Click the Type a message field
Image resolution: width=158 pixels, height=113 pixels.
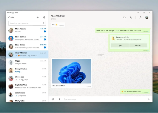(x=103, y=99)
